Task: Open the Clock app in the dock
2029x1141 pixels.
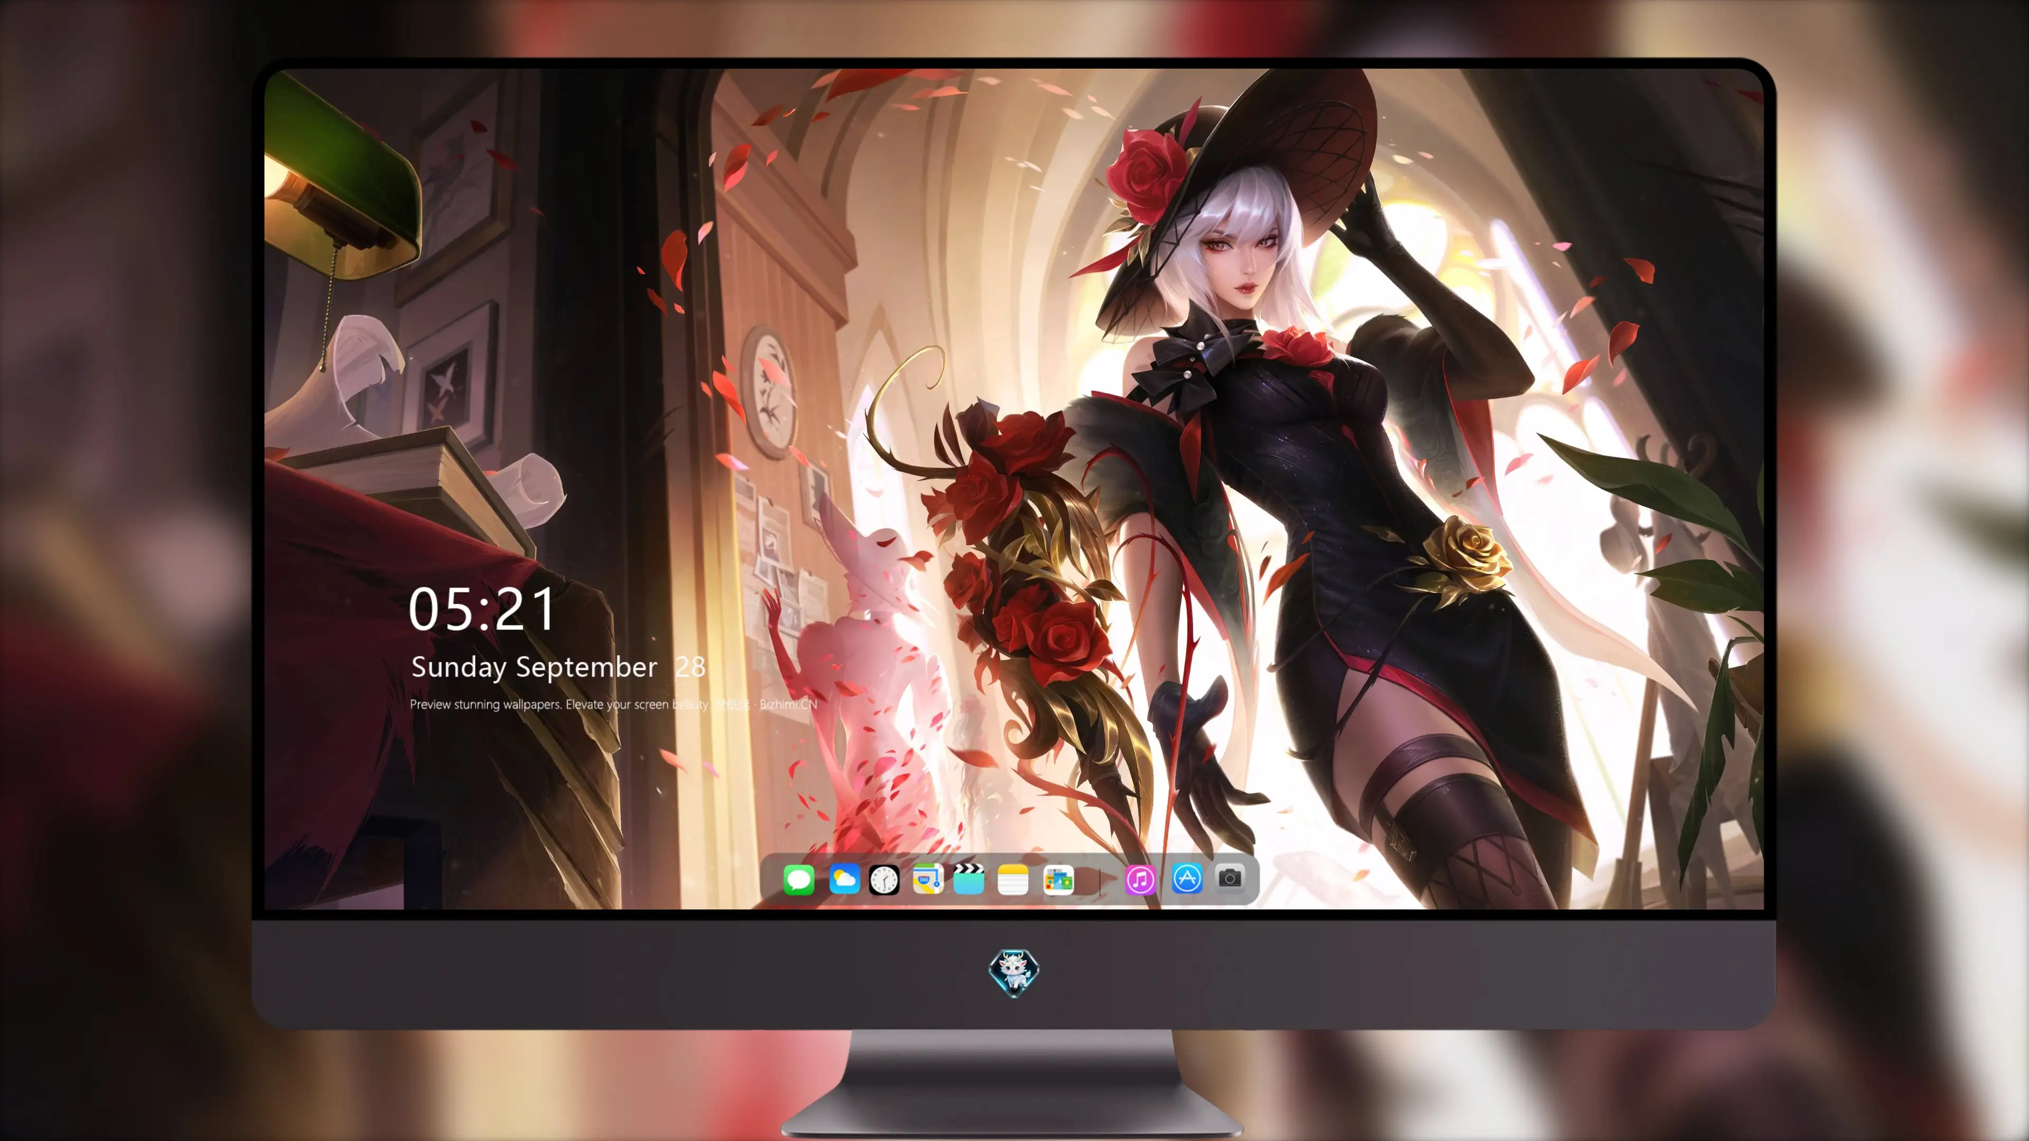Action: click(x=884, y=880)
